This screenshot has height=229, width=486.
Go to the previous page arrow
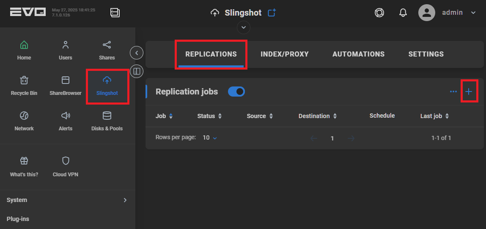tap(314, 138)
